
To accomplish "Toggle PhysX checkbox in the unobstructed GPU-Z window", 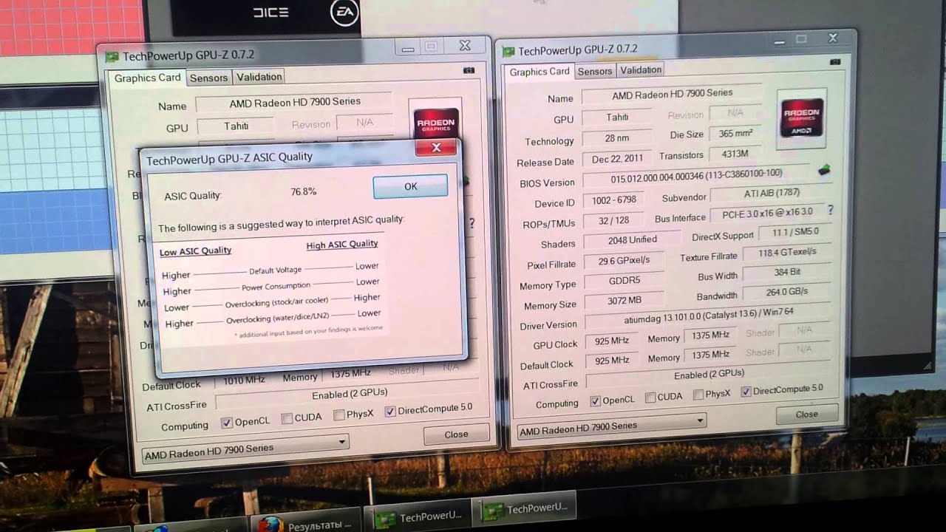I will tap(698, 395).
